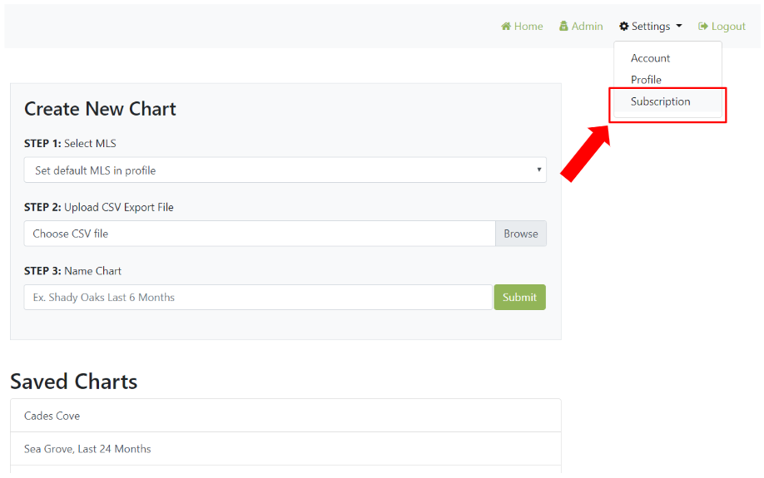Collapse the Settings dropdown caret

coord(679,26)
